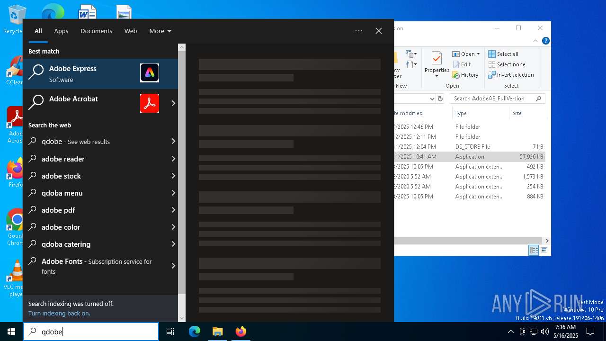Switch Explorer to details view icon

[534, 250]
